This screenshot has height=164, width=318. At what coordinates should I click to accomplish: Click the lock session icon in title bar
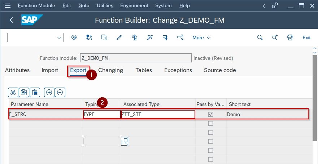275,6
